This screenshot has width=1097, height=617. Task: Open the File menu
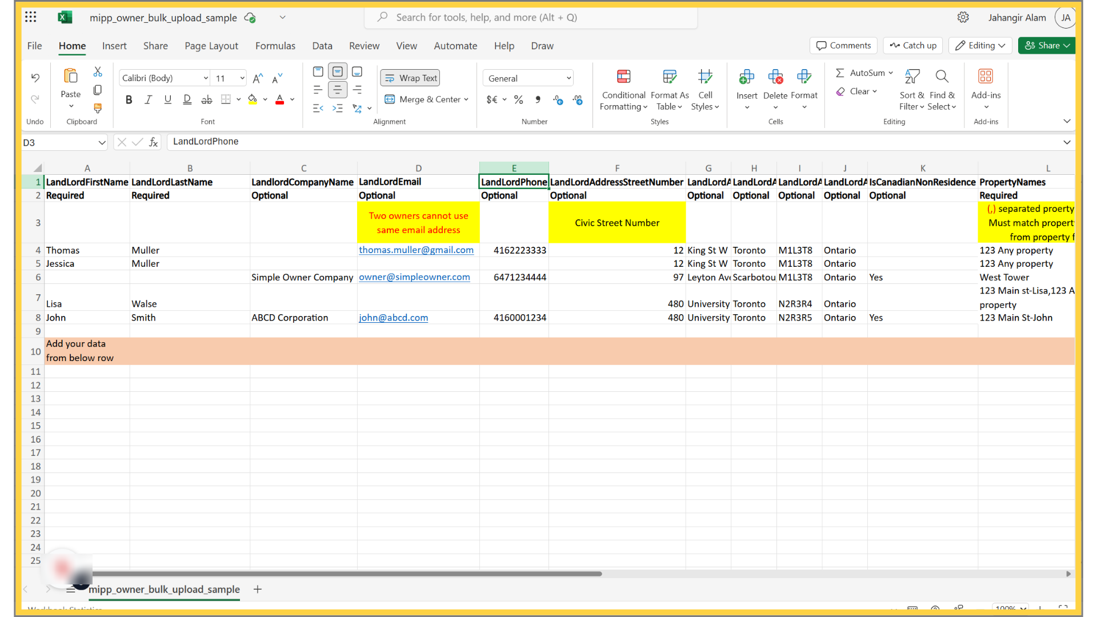coord(34,46)
